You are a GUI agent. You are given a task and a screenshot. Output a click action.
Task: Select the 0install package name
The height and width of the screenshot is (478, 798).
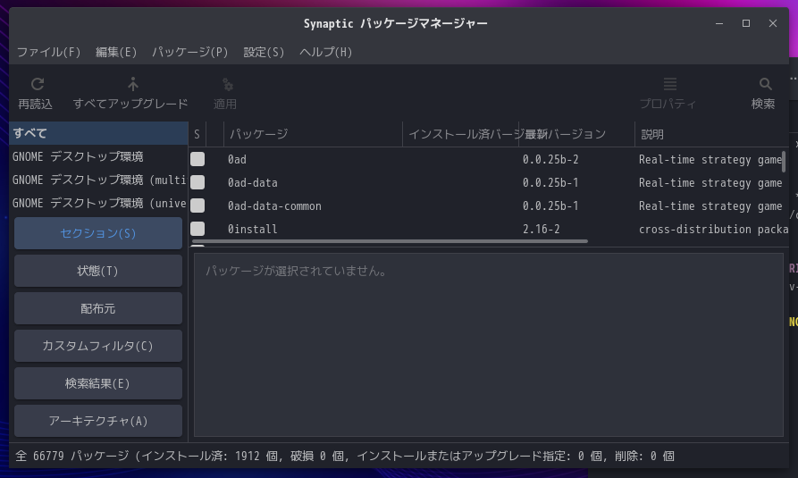[253, 229]
